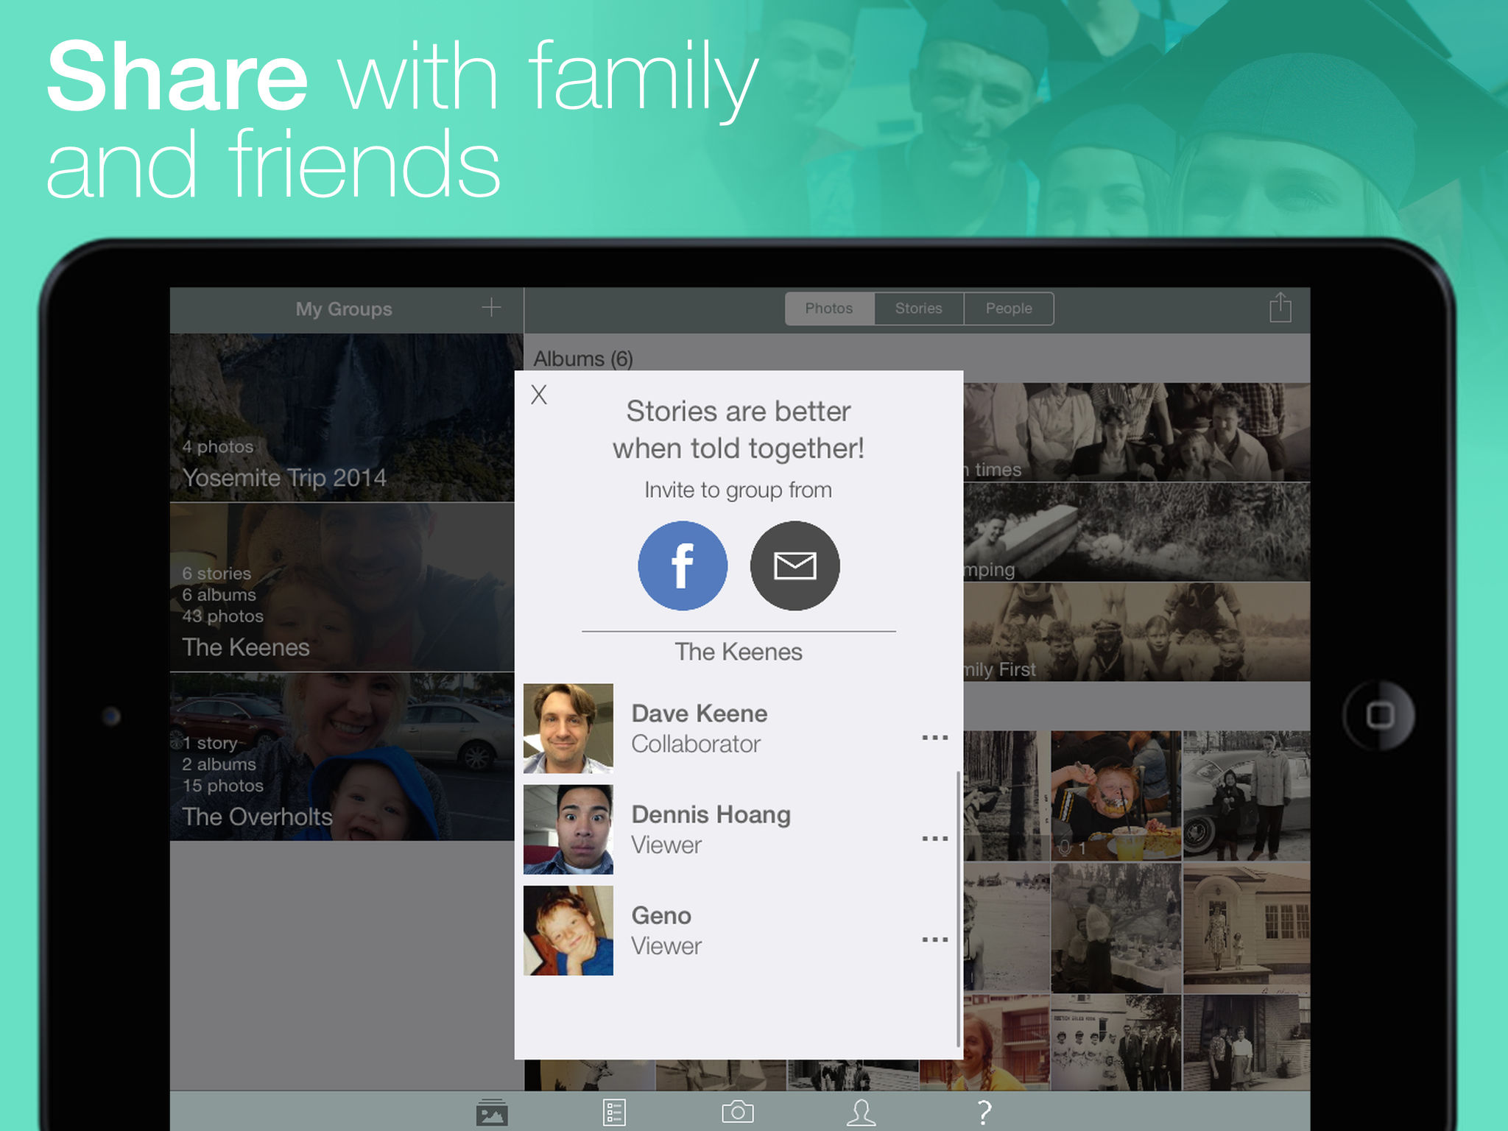Expand the ellipsis menu for Geno
This screenshot has width=1508, height=1131.
pos(934,939)
